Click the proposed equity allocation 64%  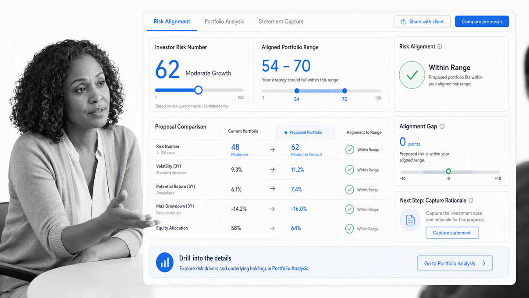(296, 228)
